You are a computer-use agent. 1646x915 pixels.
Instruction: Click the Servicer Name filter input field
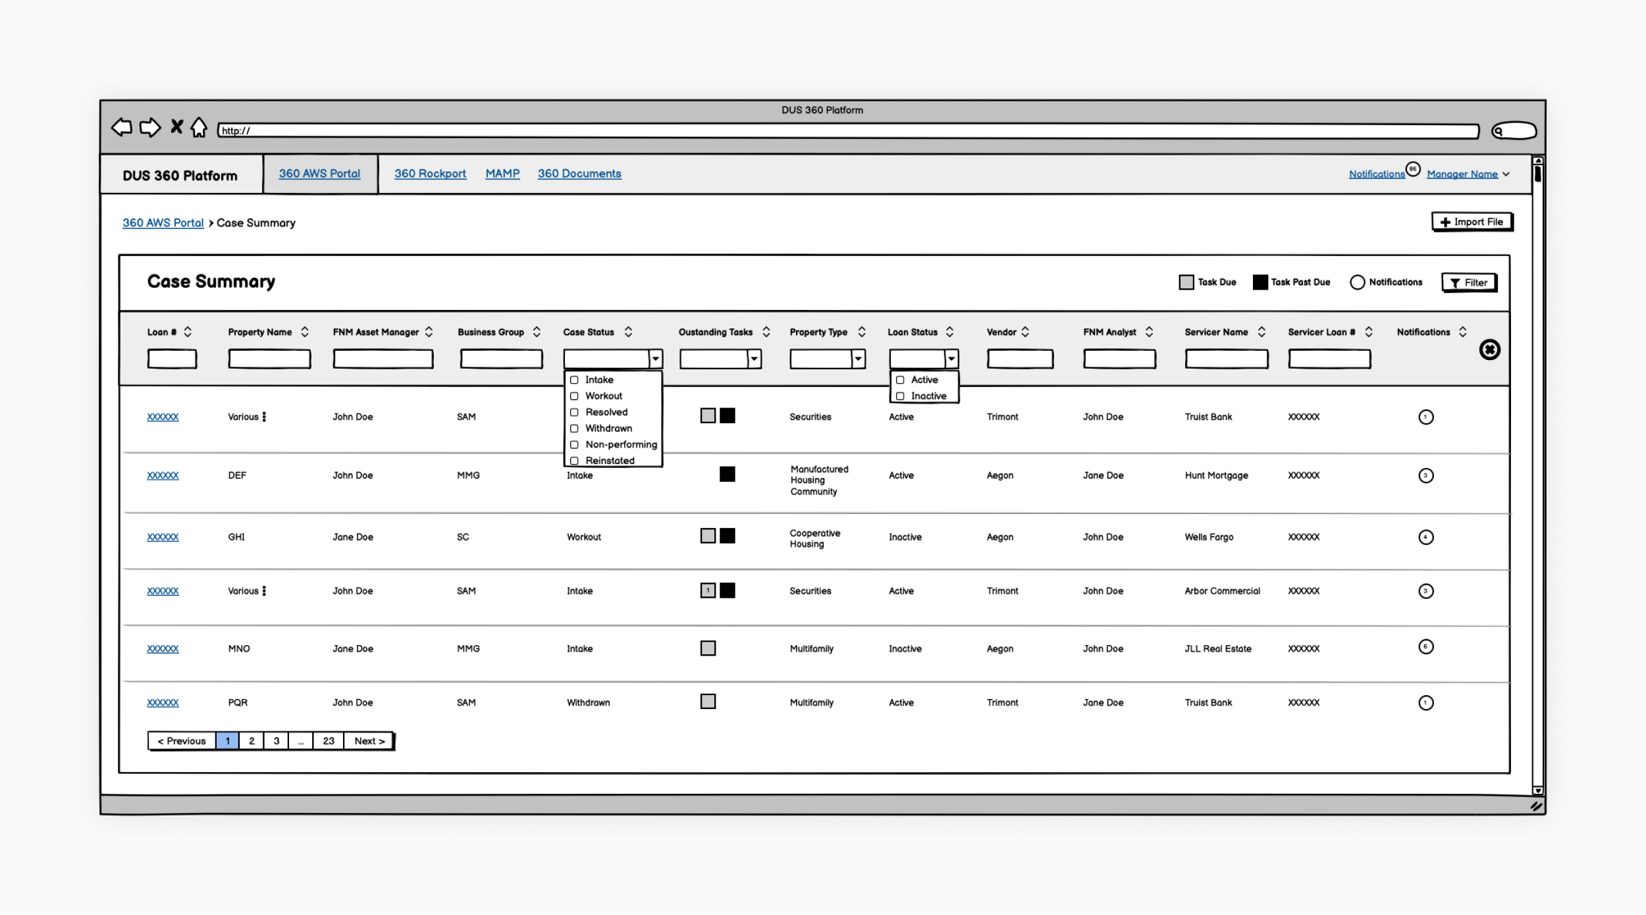[x=1226, y=359]
